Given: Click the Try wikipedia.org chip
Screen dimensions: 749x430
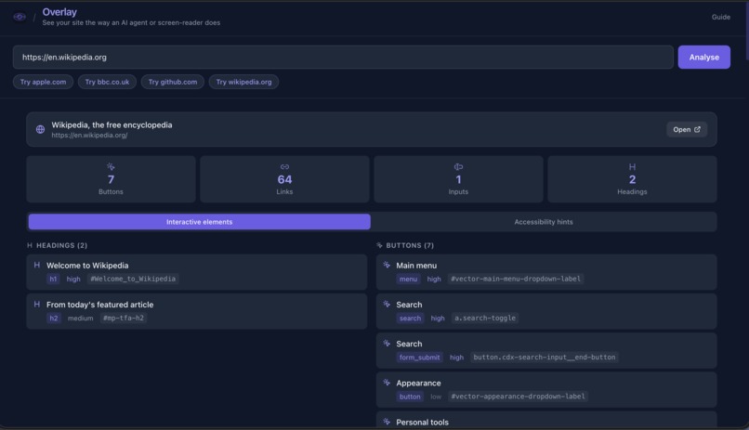Looking at the screenshot, I should (243, 82).
